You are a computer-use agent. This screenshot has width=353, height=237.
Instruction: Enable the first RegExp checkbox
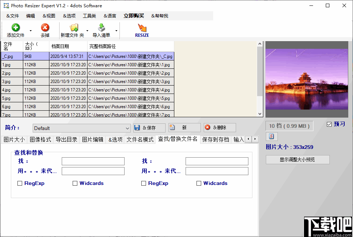pos(20,183)
